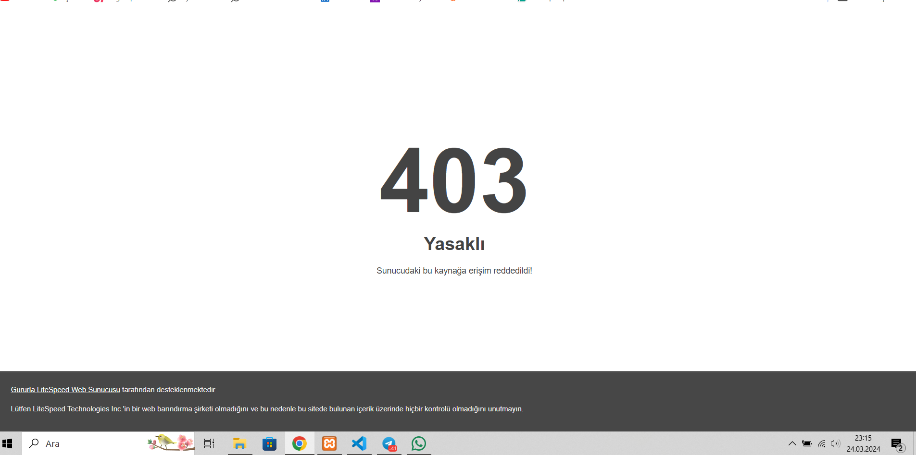Image resolution: width=916 pixels, height=455 pixels.
Task: Switch to Google Chrome in the taskbar
Action: pyautogui.click(x=299, y=443)
